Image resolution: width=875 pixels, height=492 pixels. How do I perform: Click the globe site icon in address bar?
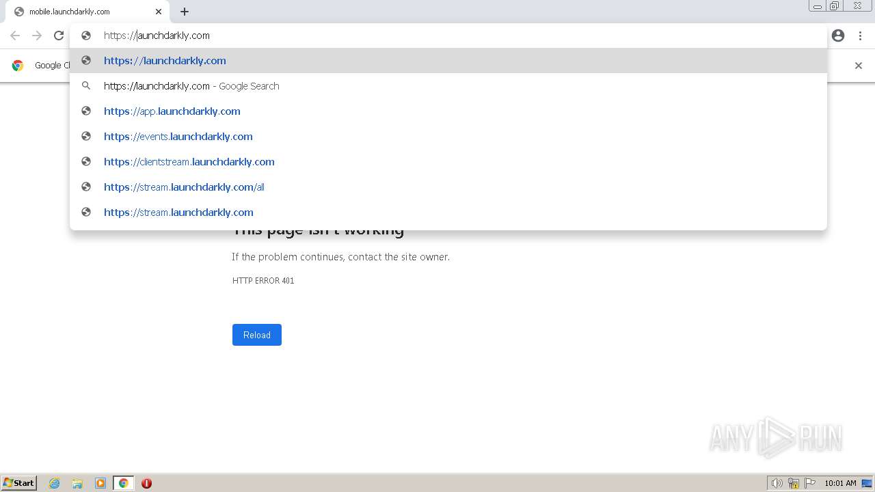[x=86, y=36]
